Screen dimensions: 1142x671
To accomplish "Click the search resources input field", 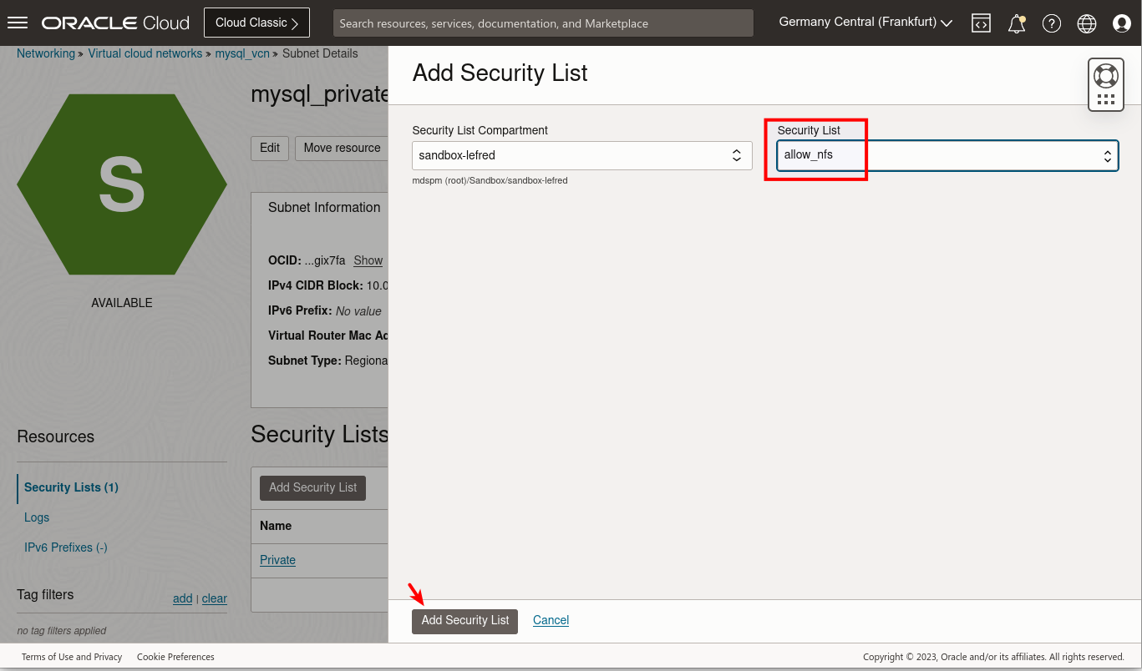I will tap(543, 23).
